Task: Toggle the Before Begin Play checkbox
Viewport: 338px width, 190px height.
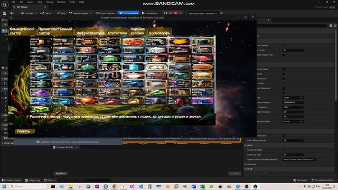Action: pos(284,55)
